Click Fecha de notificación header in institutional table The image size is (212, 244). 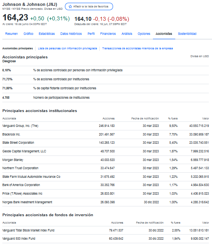[145, 119]
